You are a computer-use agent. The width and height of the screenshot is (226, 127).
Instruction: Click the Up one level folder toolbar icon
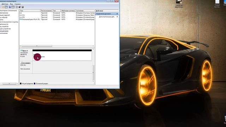tap(3, 7)
